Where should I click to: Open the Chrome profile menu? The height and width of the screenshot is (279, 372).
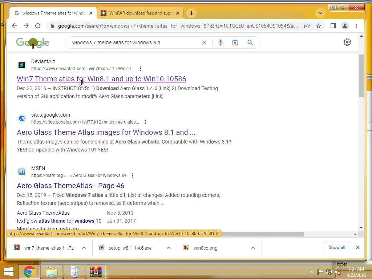tap(345, 26)
